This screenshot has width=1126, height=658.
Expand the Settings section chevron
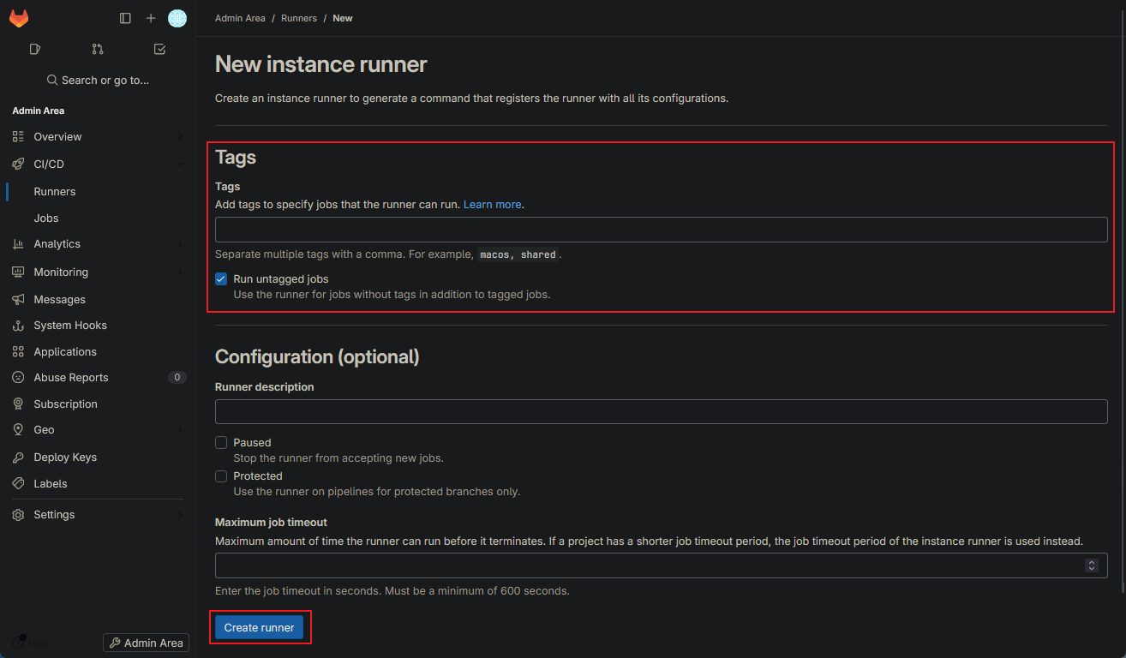pos(180,515)
